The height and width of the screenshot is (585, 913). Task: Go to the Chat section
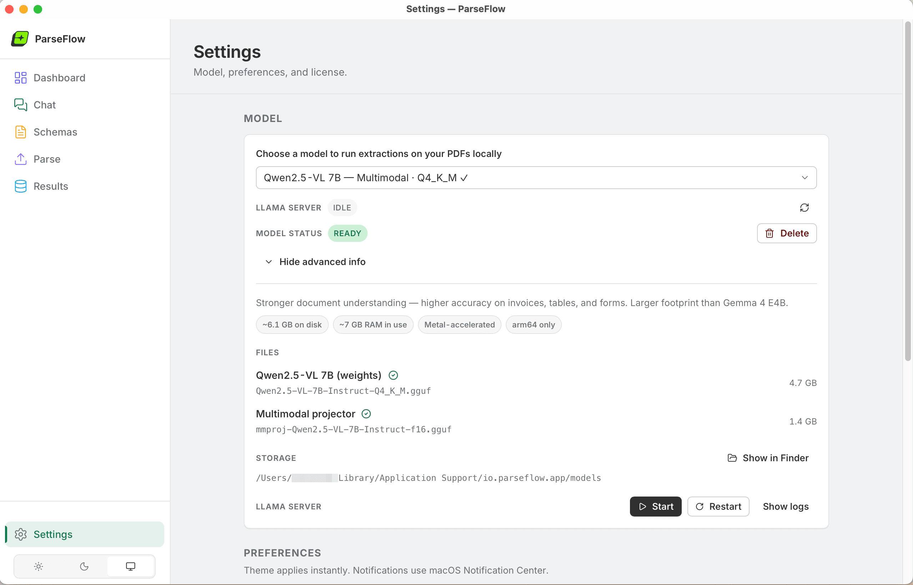click(x=85, y=105)
